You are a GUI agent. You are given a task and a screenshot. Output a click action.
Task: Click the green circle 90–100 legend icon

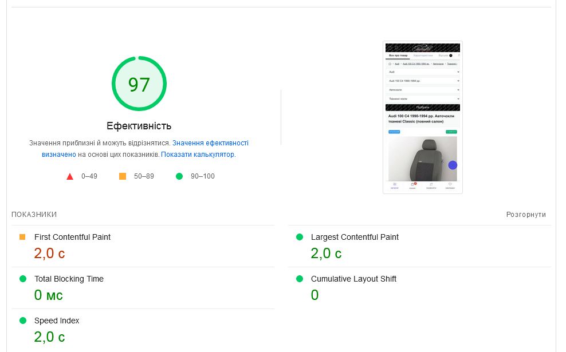pos(179,176)
